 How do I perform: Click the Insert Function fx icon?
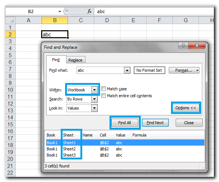89,11
